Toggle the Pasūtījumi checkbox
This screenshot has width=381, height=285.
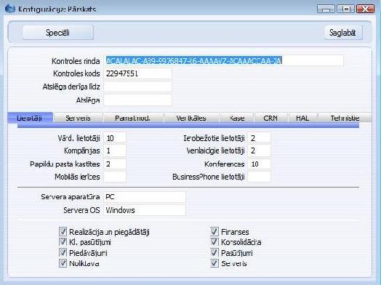(x=214, y=253)
